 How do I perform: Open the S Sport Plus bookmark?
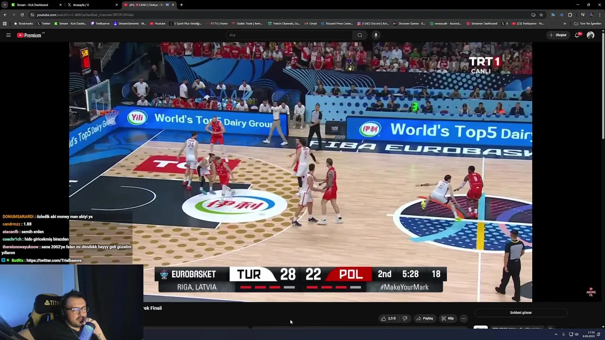pos(185,23)
